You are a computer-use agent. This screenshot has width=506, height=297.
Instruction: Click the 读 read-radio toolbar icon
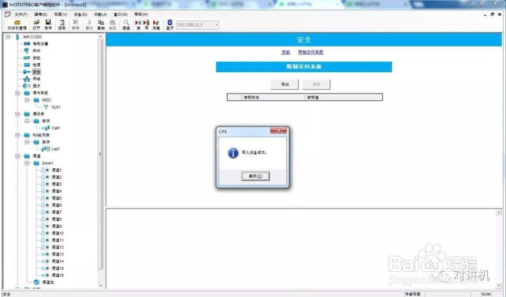click(138, 25)
